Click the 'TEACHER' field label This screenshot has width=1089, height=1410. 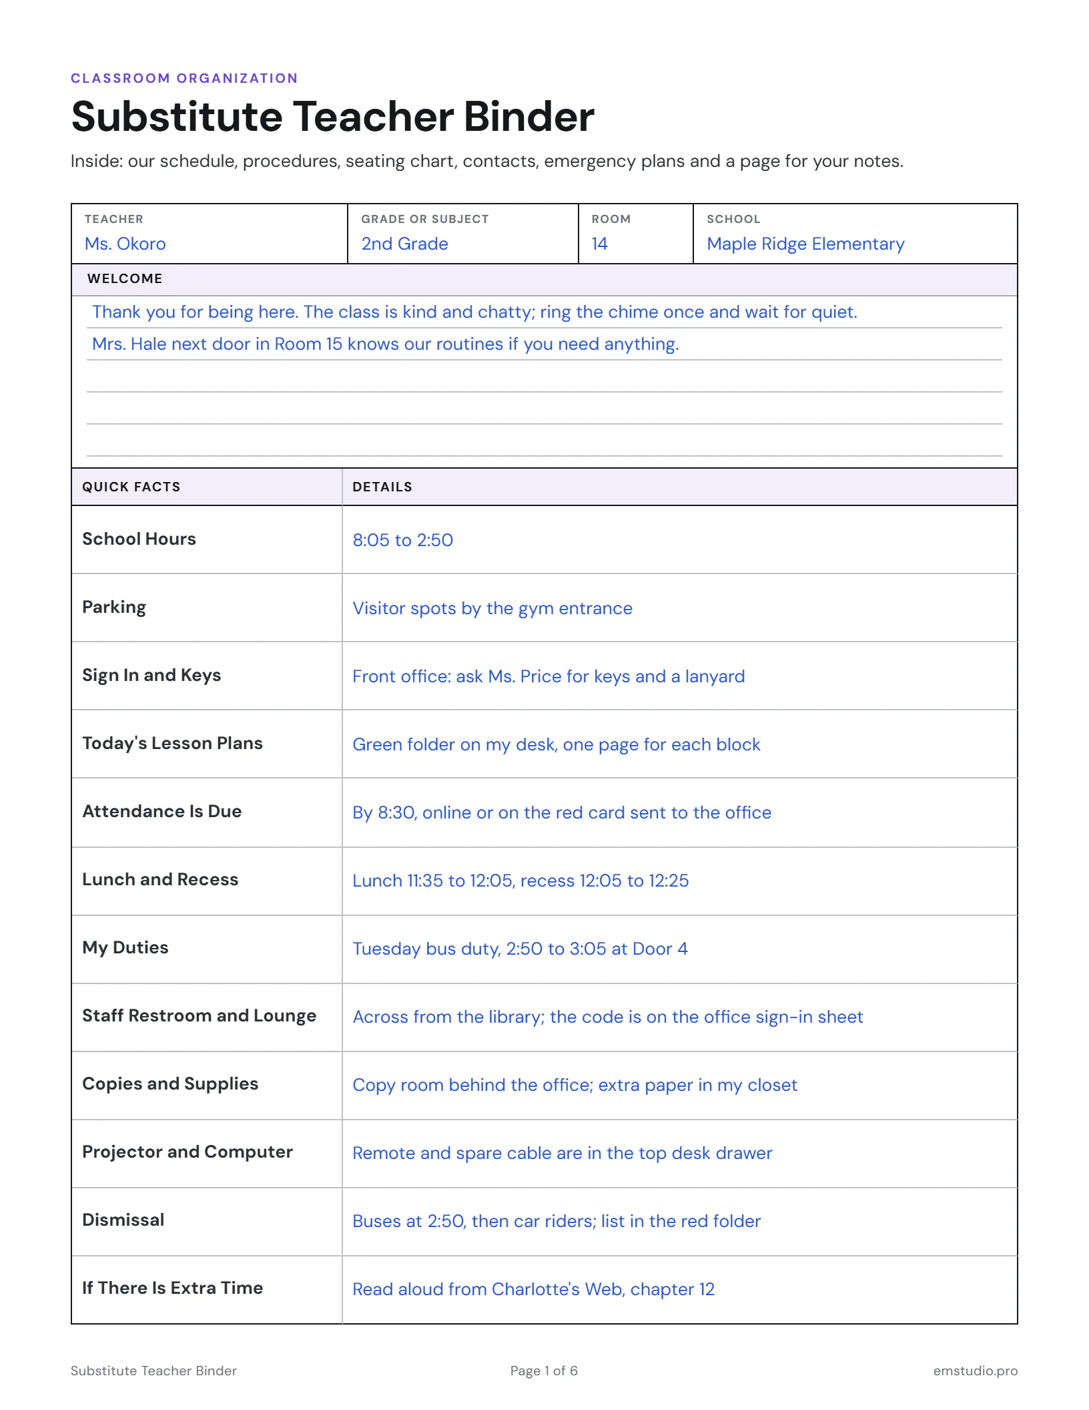[x=113, y=219]
